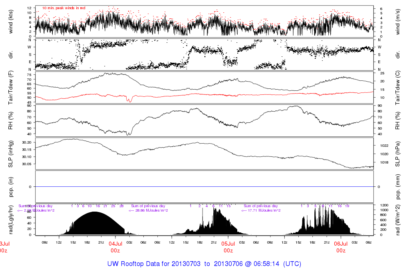The image size is (409, 280).
Task: Click the 'pcp. (in)' axis label
Action: [11, 187]
